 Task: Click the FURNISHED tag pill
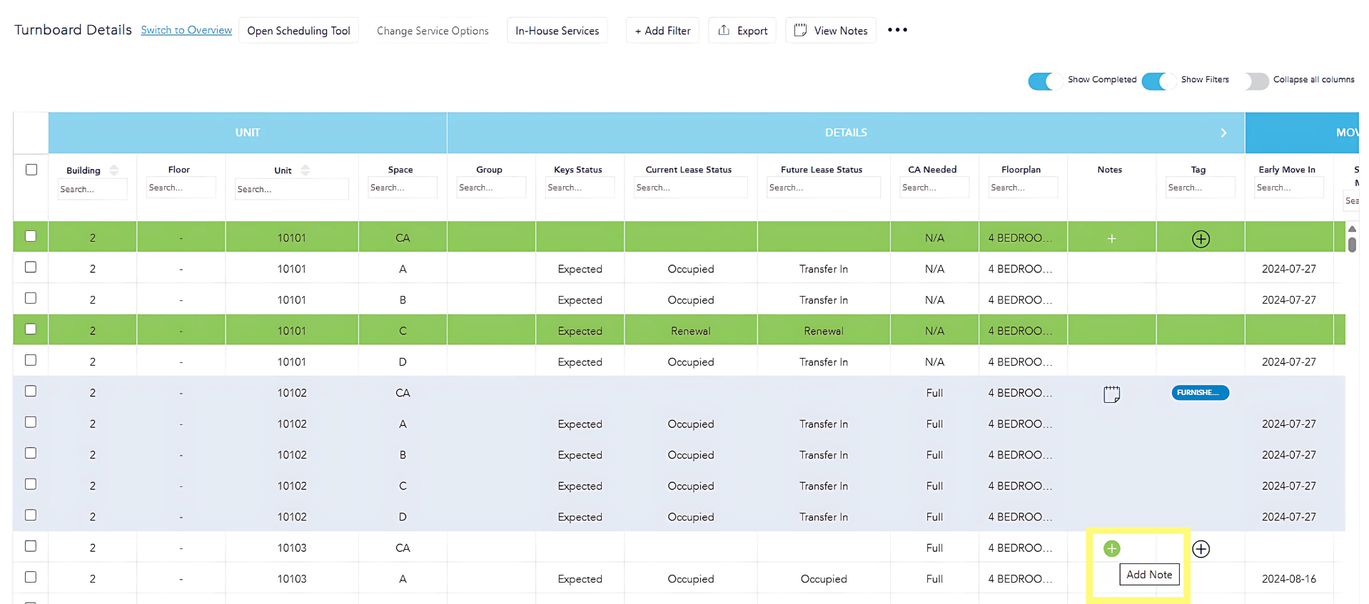point(1200,393)
